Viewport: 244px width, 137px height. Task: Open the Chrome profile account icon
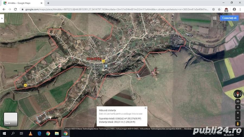pyautogui.click(x=234, y=9)
